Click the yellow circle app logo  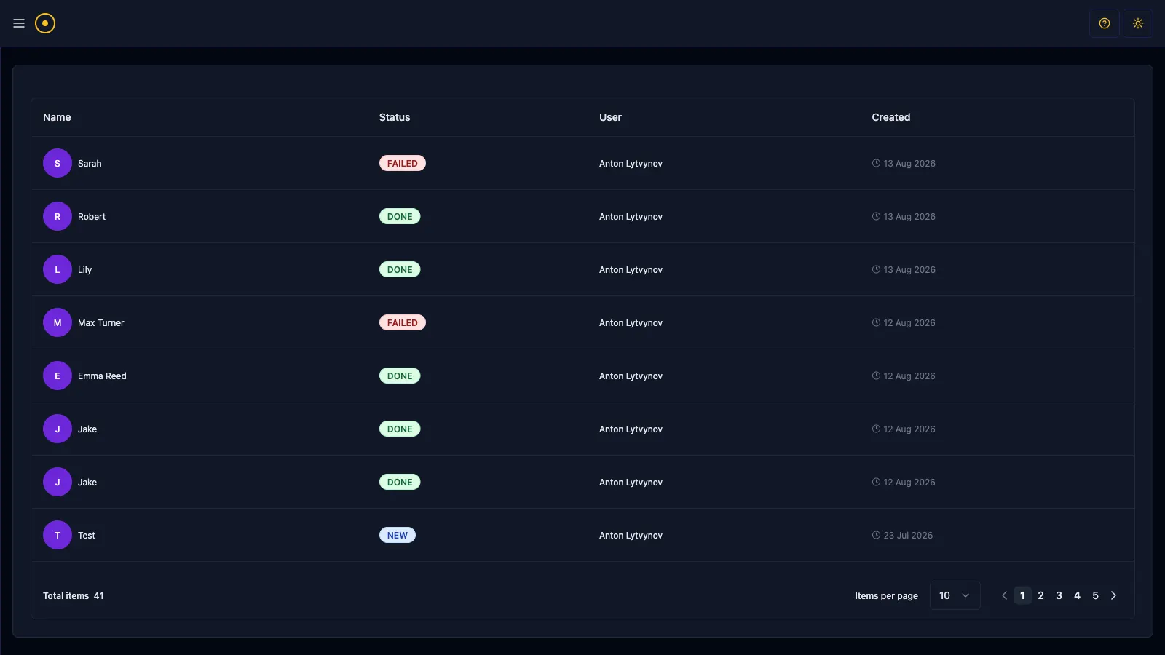(x=45, y=23)
